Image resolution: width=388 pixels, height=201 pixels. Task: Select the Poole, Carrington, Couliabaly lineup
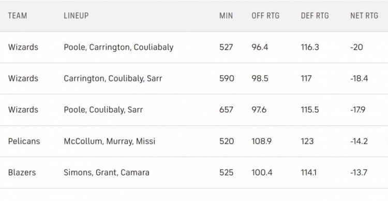pos(118,47)
